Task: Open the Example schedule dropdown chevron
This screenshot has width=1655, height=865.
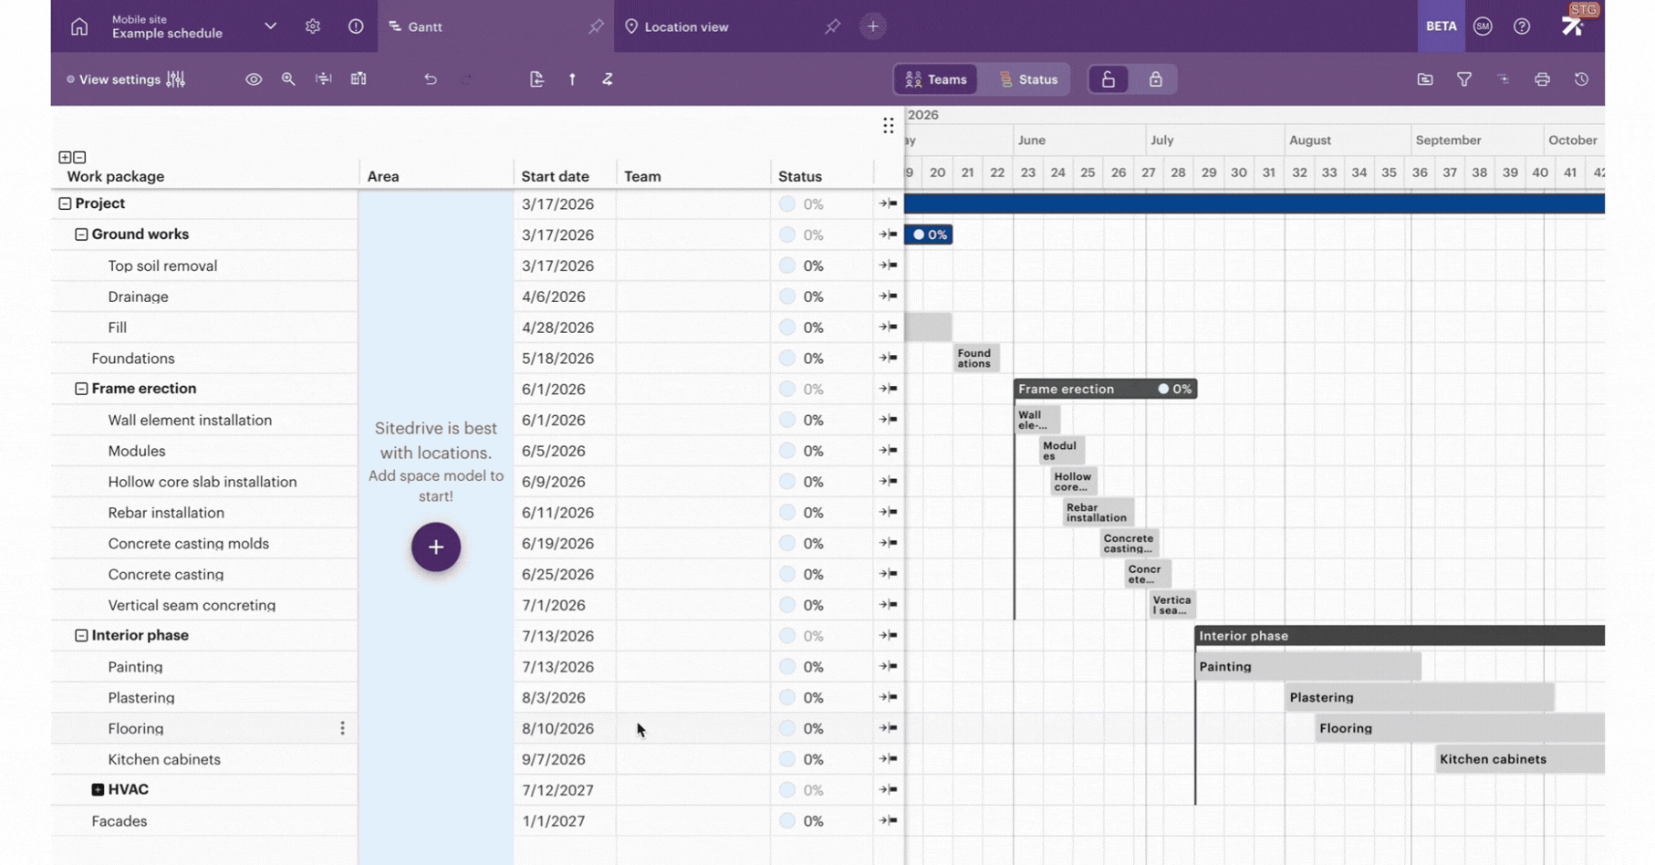Action: (x=270, y=26)
